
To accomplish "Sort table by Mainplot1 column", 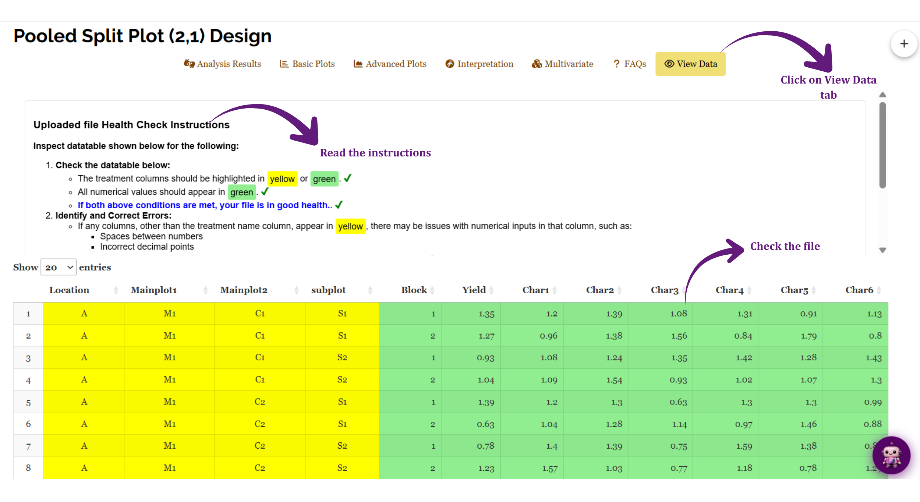I will (169, 290).
